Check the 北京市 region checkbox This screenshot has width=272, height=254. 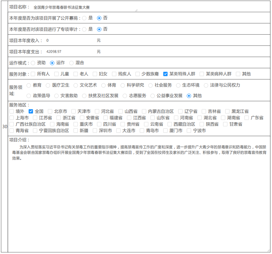[50, 111]
